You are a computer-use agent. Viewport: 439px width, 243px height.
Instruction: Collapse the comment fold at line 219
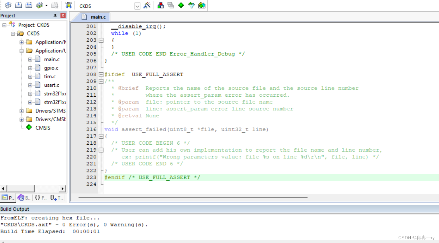101,150
